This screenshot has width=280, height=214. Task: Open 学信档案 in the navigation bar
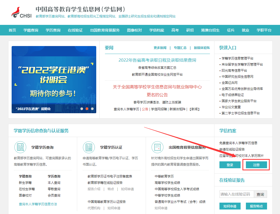(157, 30)
